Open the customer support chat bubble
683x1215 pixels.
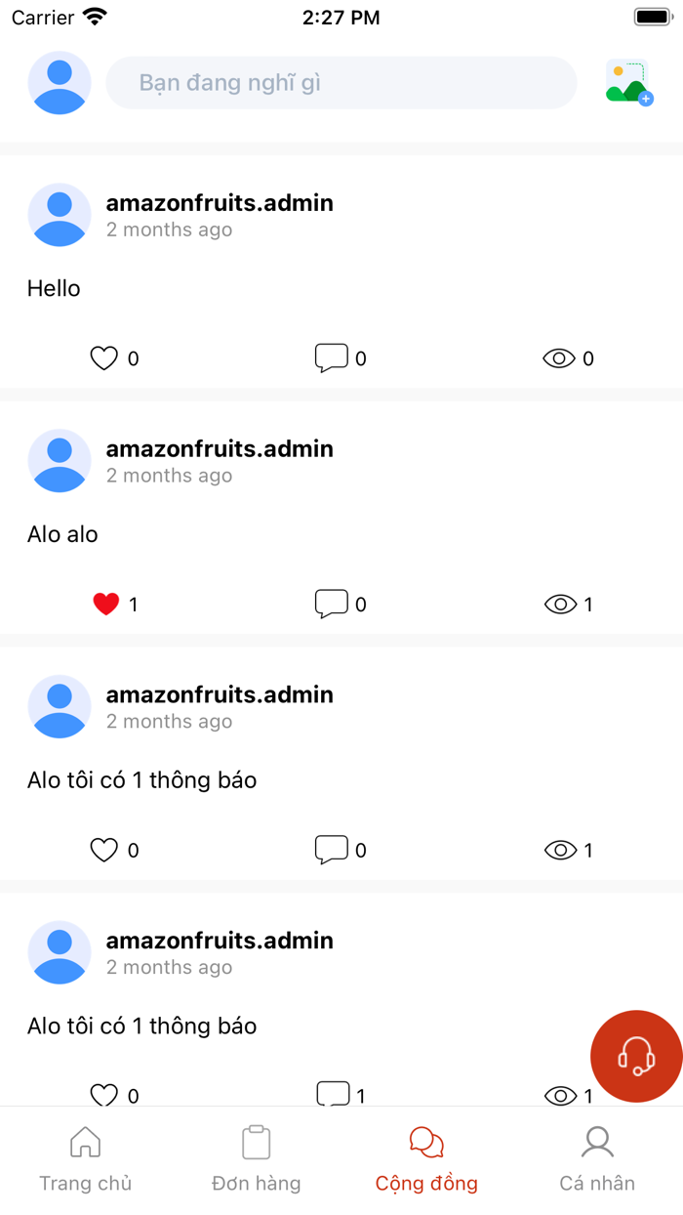(x=635, y=1056)
